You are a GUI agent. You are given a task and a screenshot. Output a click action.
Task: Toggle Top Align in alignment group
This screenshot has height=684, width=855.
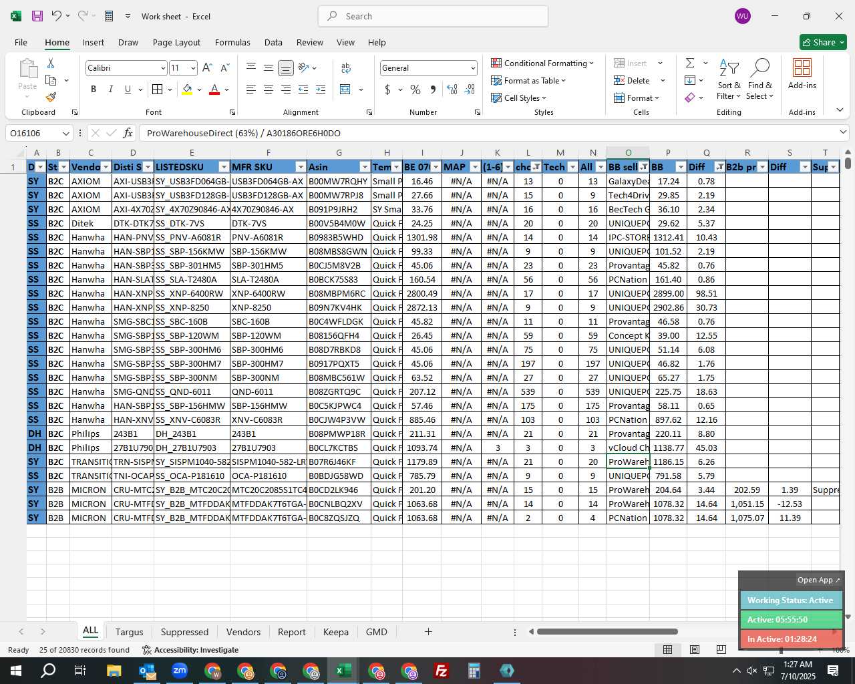pyautogui.click(x=251, y=68)
